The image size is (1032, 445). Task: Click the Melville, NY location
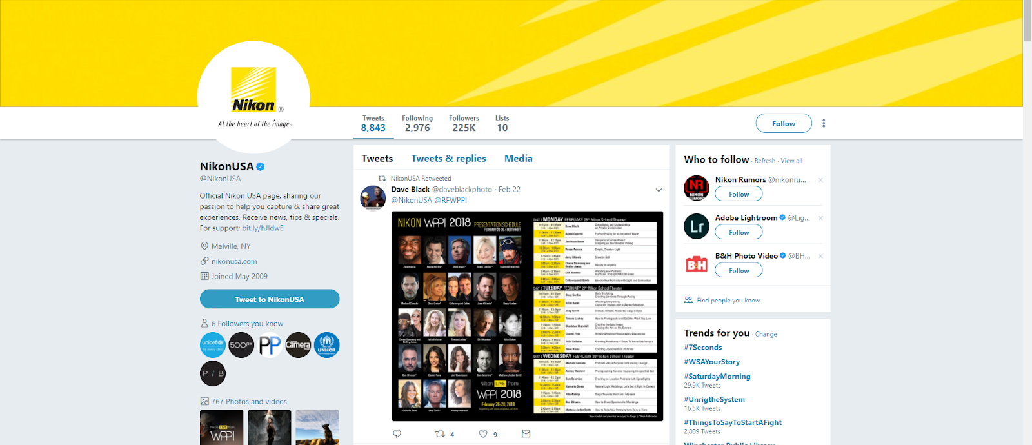(231, 246)
